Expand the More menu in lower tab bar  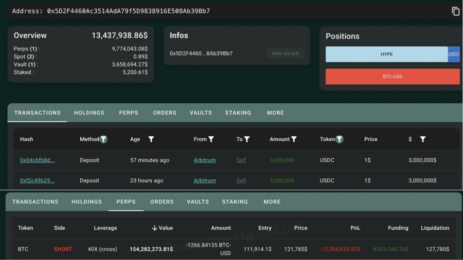click(x=272, y=202)
